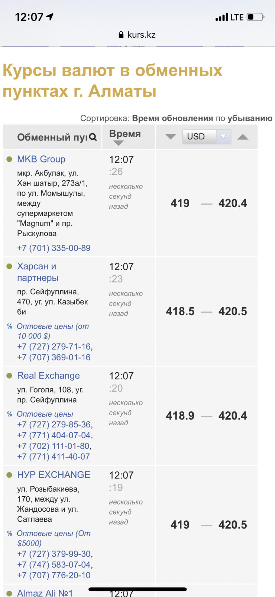Tap the percent icon beside Харсан wholesale prices
The width and height of the screenshot is (275, 597).
pyautogui.click(x=10, y=326)
